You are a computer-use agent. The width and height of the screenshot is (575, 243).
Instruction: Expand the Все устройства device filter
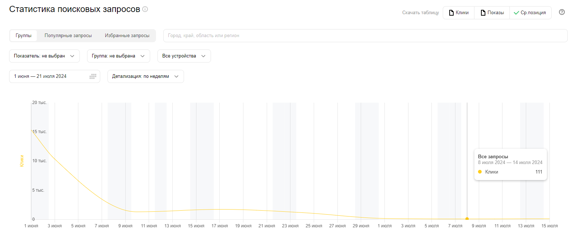(x=184, y=56)
